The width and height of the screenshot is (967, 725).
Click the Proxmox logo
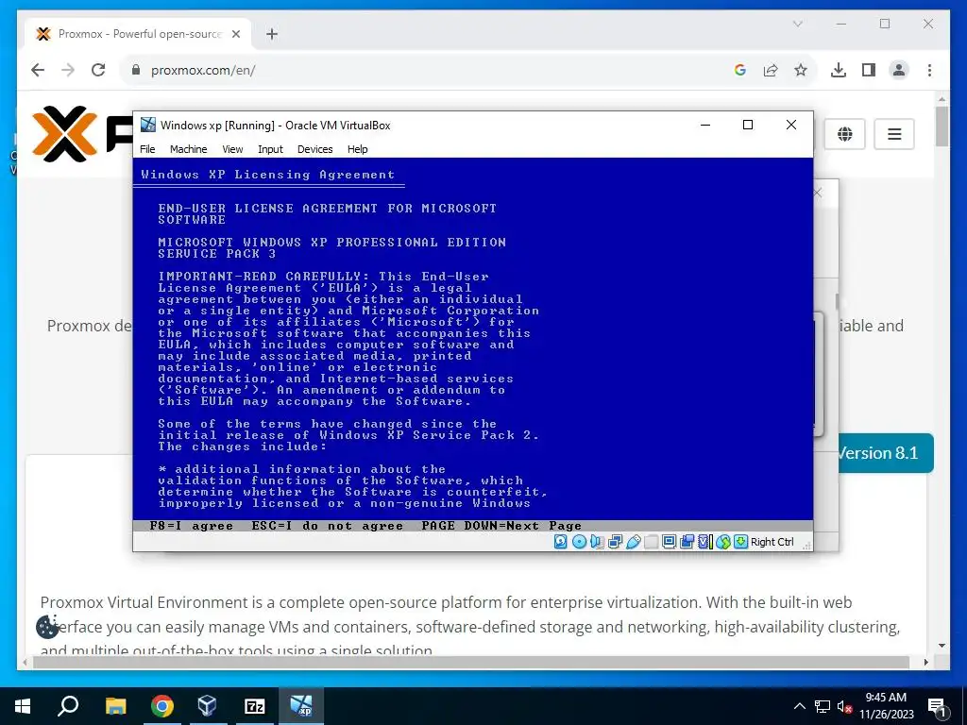(x=81, y=134)
